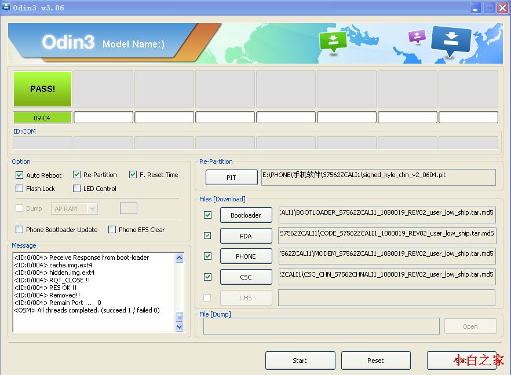Click the Odin3 title bar app icon
This screenshot has width=511, height=375.
coord(6,7)
